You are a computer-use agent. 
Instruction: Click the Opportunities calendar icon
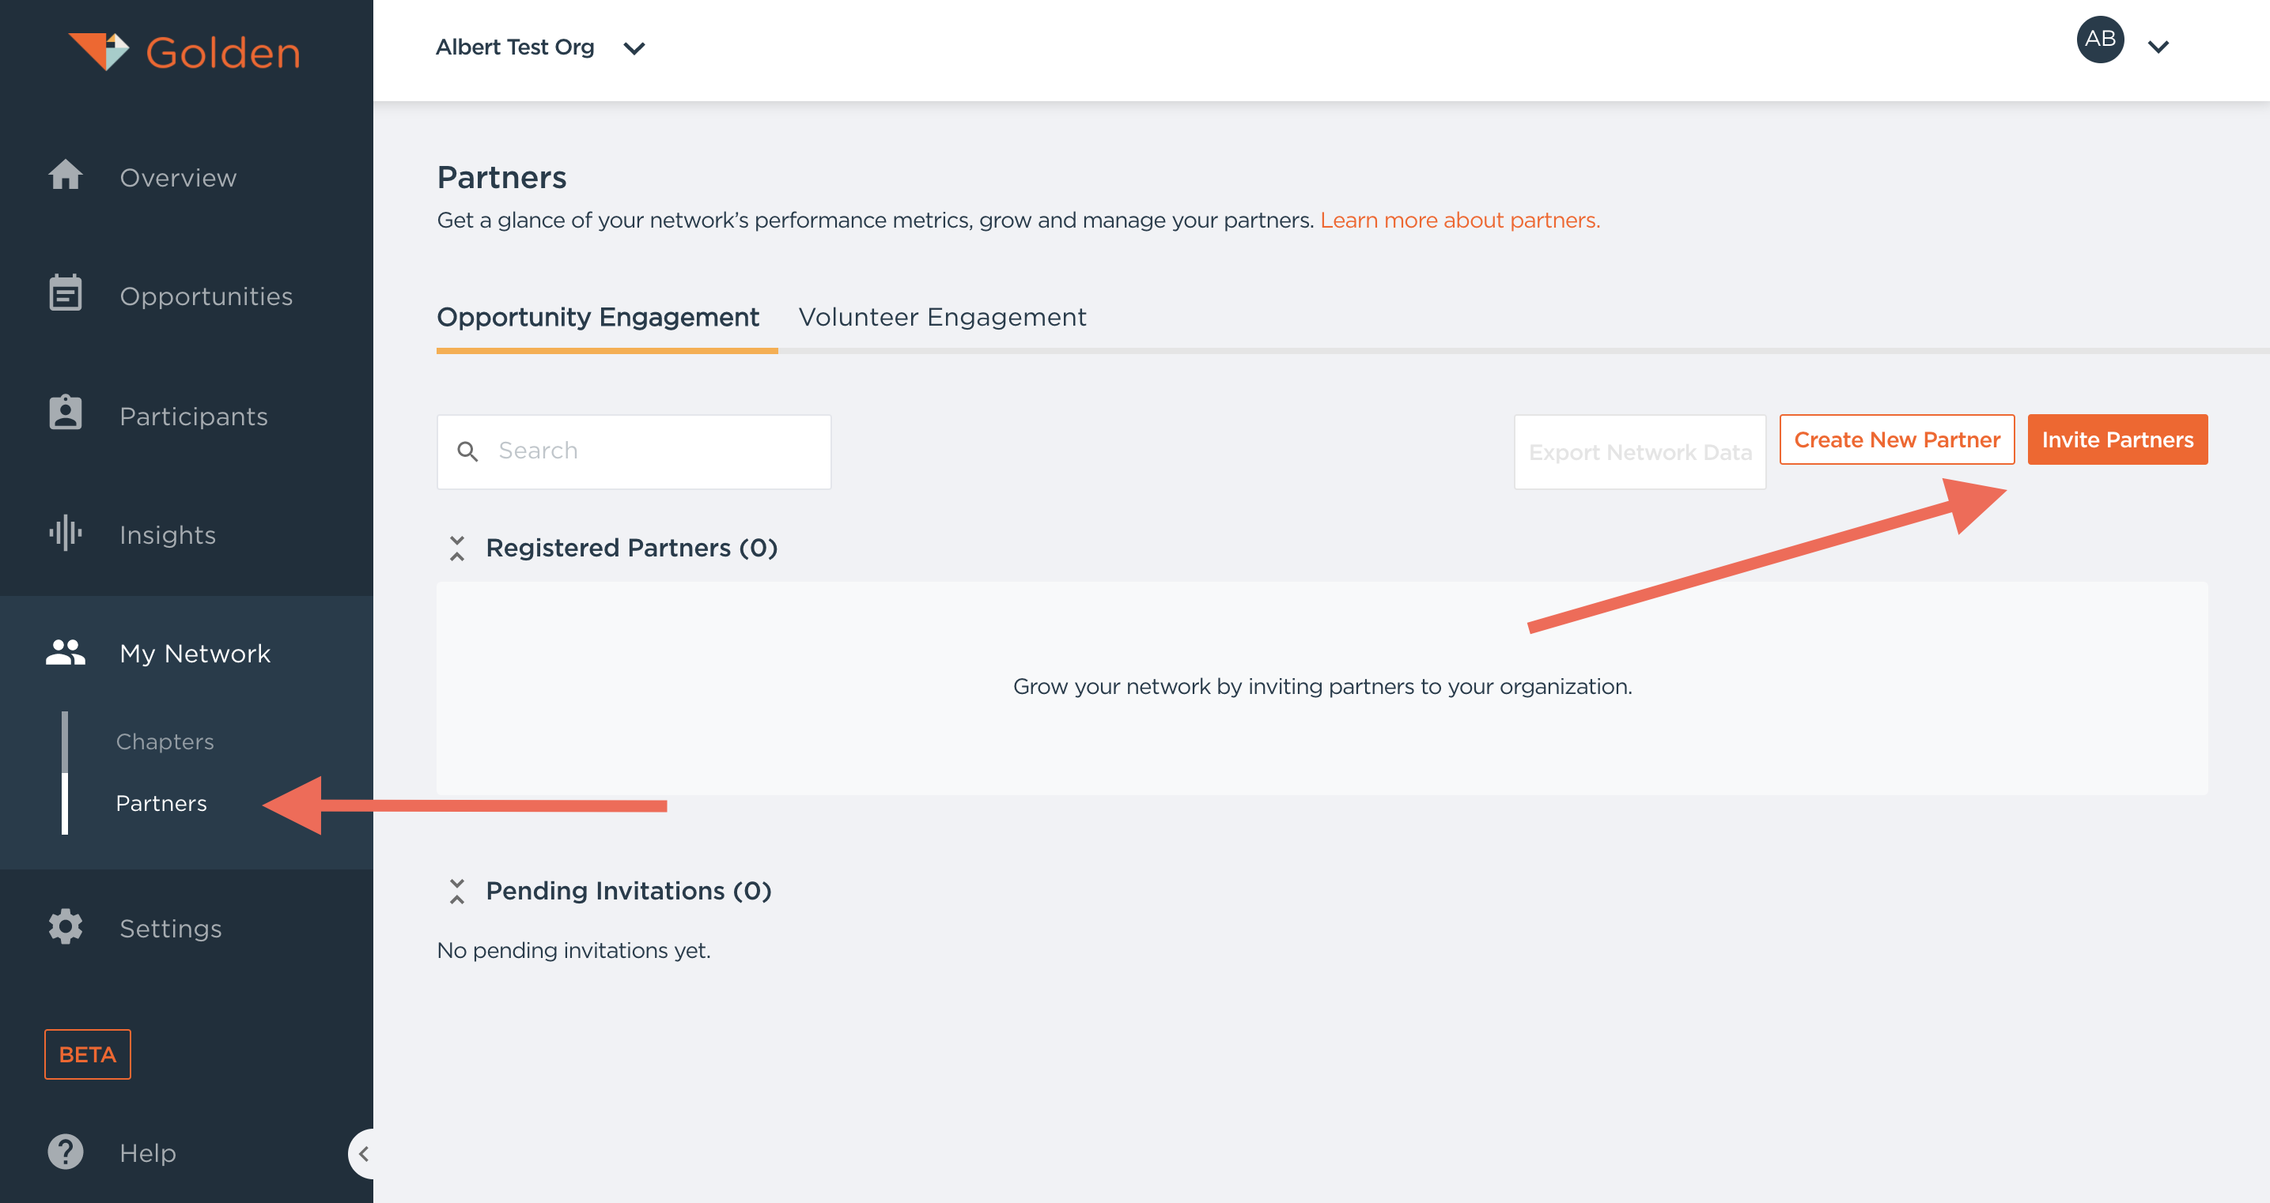[65, 293]
